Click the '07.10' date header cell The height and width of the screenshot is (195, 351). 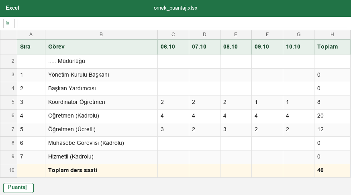[x=204, y=47]
